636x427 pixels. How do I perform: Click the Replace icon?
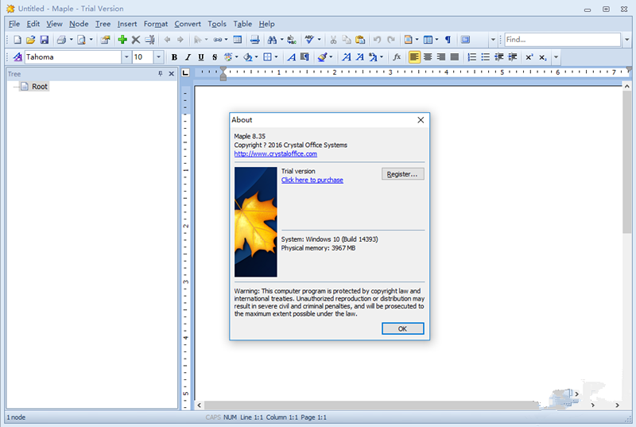[292, 40]
